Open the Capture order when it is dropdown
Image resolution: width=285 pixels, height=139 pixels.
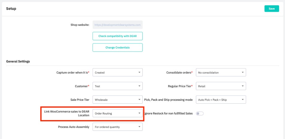117,72
